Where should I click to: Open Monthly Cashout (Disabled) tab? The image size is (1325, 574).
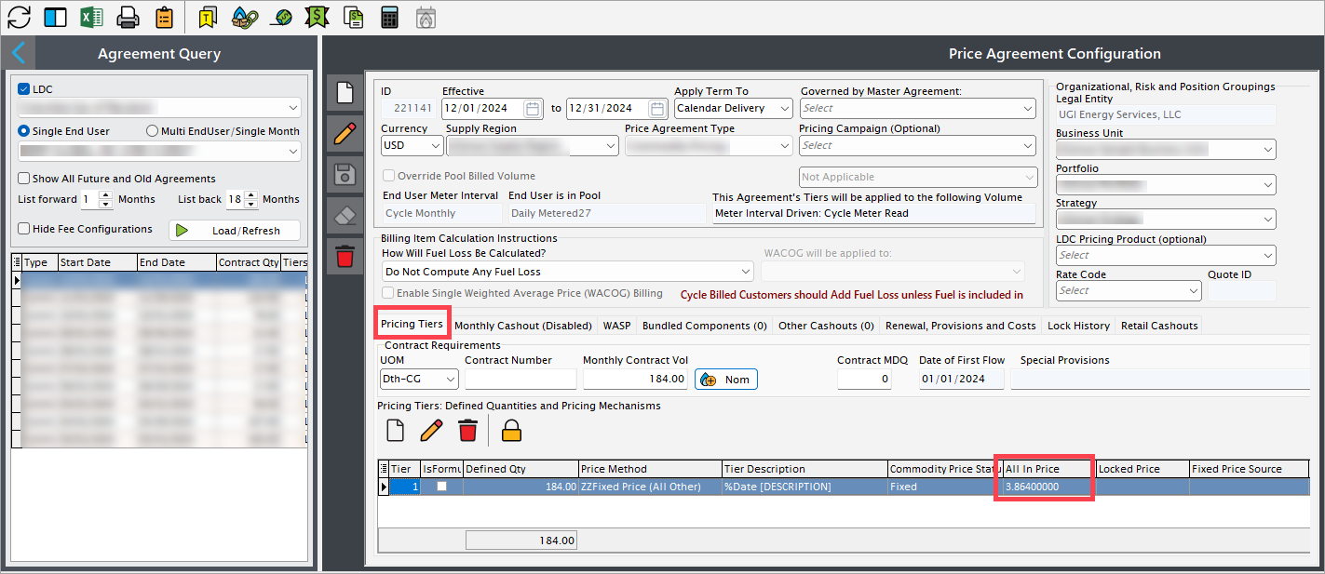tap(523, 326)
